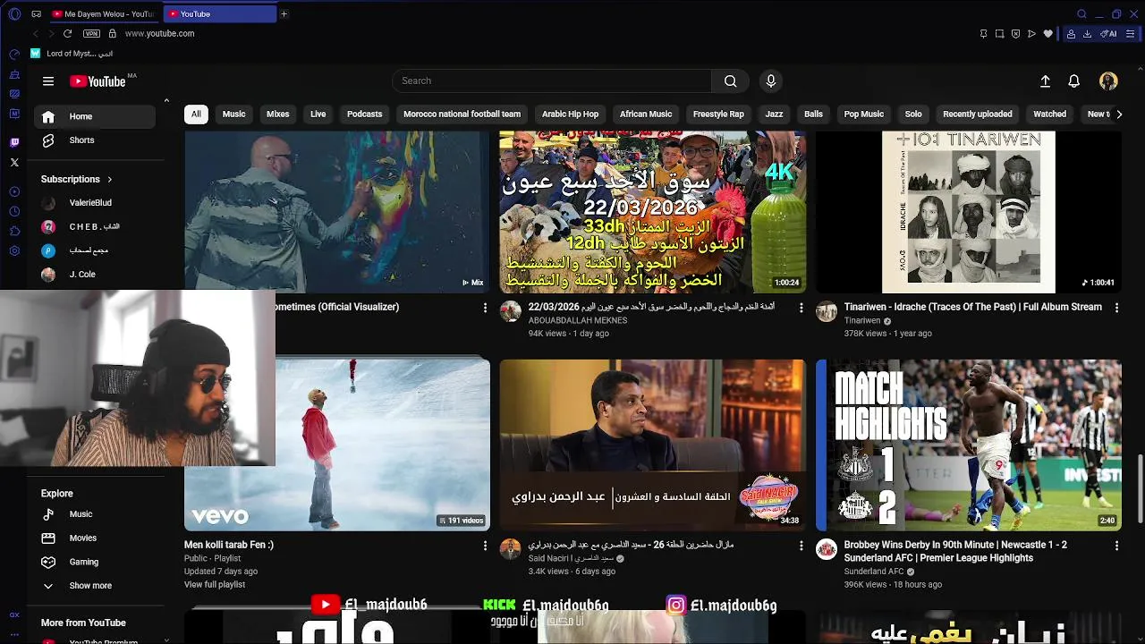Reload the page with the refresh icon
The width and height of the screenshot is (1145, 644).
click(x=67, y=33)
